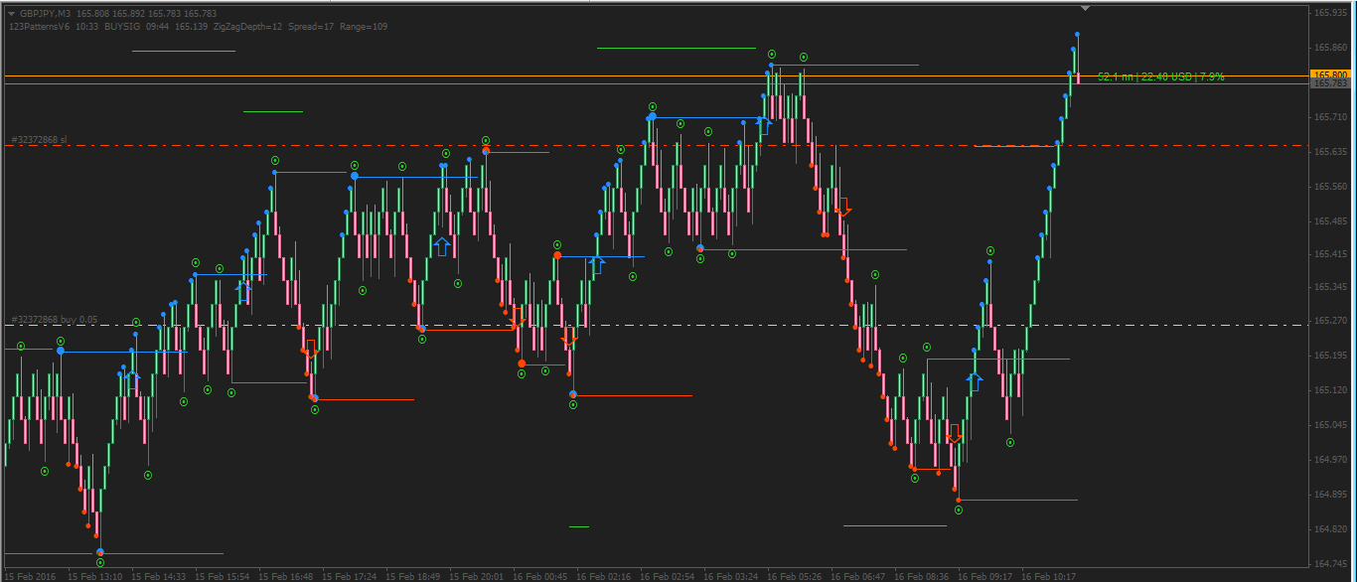Click the 52.1 pp | 22.40 USD profit label
Screen dimensions: 1357x582
click(x=1160, y=76)
